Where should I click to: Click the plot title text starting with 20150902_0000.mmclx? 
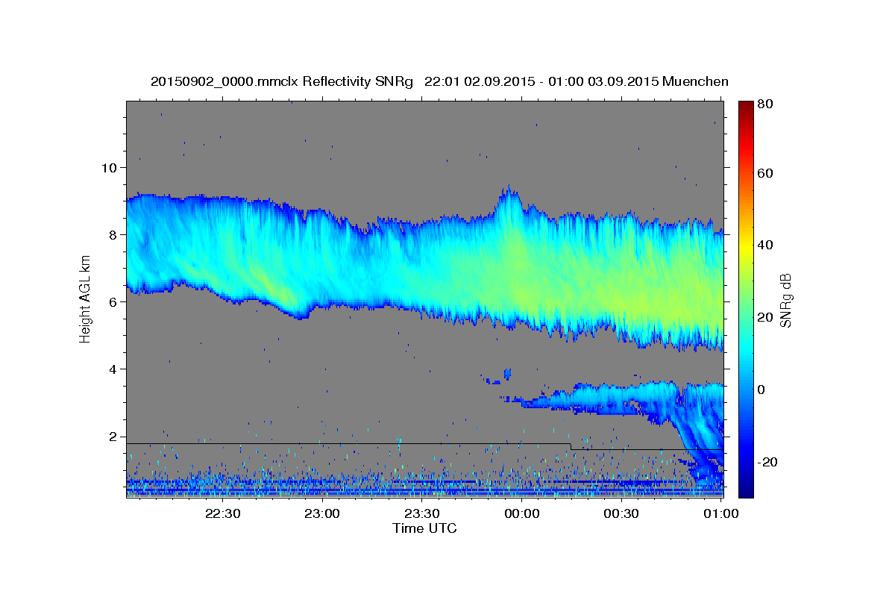[x=439, y=81]
